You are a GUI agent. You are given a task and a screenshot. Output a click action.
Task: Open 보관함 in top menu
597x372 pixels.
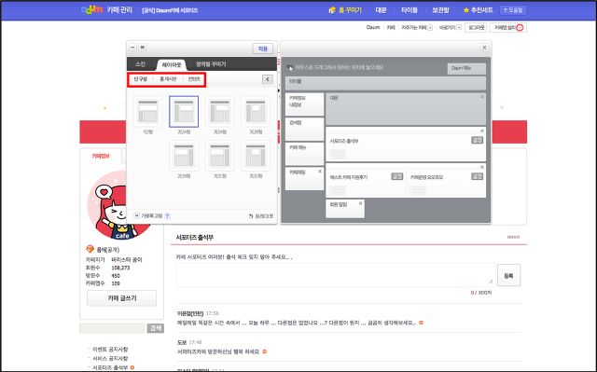coord(440,10)
